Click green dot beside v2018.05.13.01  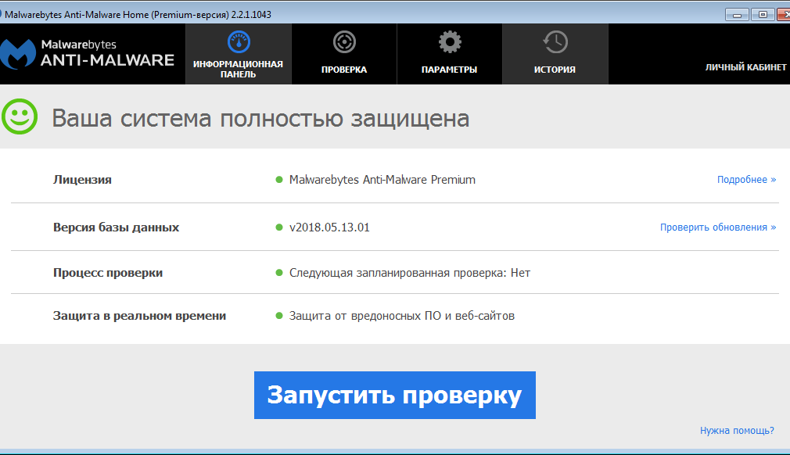pos(279,227)
